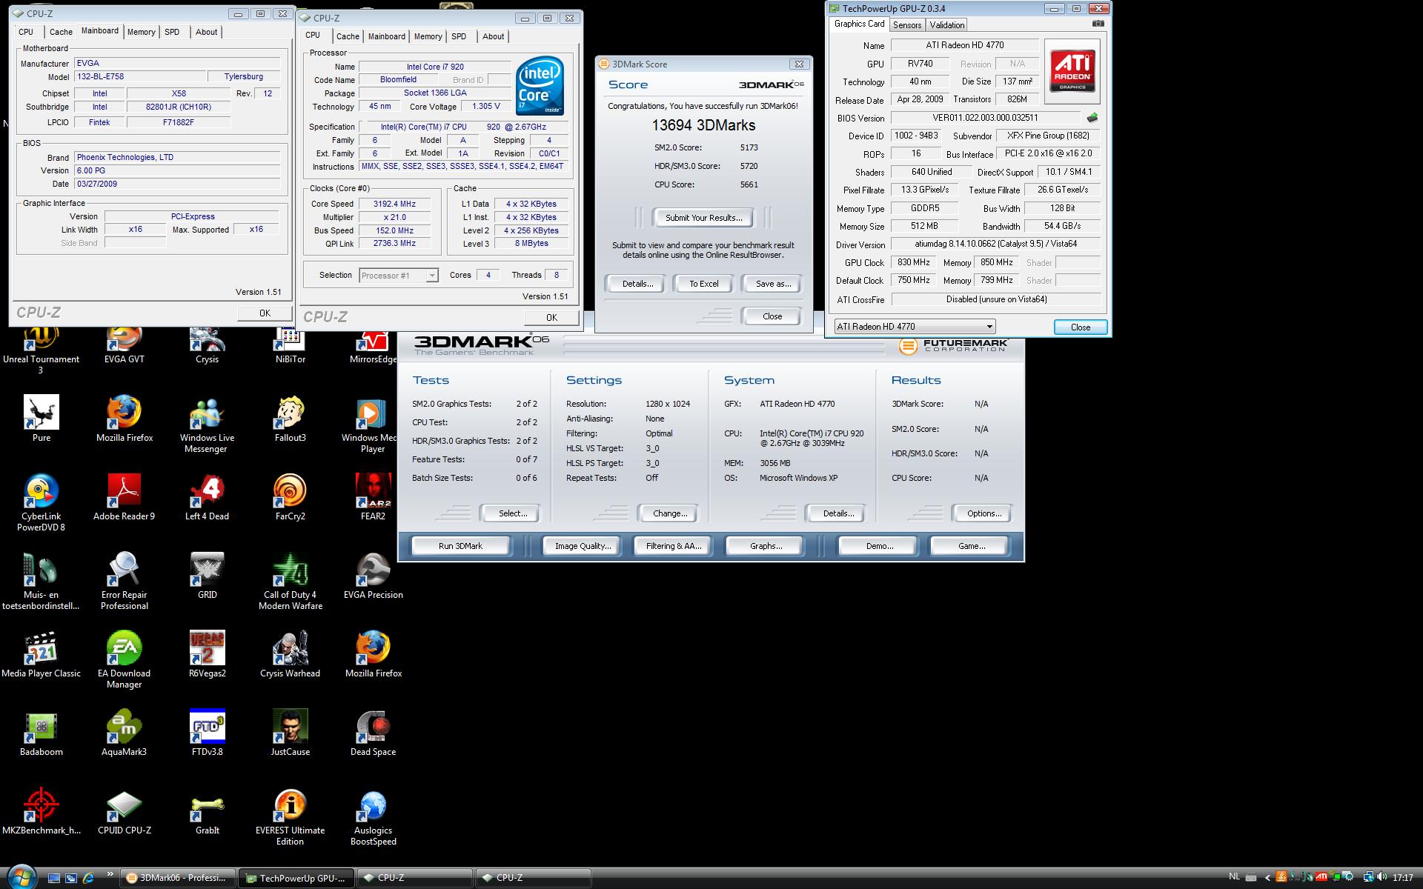This screenshot has height=889, width=1423.
Task: Click the NL language indicator
Action: [1234, 877]
